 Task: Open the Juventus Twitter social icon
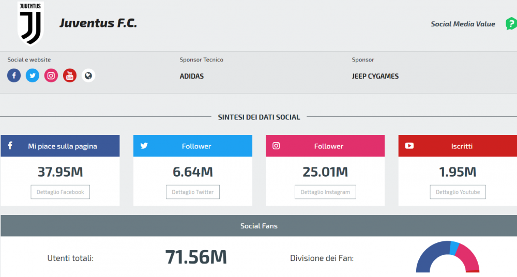coord(33,76)
